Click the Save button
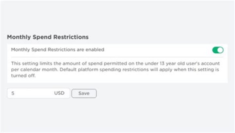This screenshot has height=133, width=235. tap(84, 93)
